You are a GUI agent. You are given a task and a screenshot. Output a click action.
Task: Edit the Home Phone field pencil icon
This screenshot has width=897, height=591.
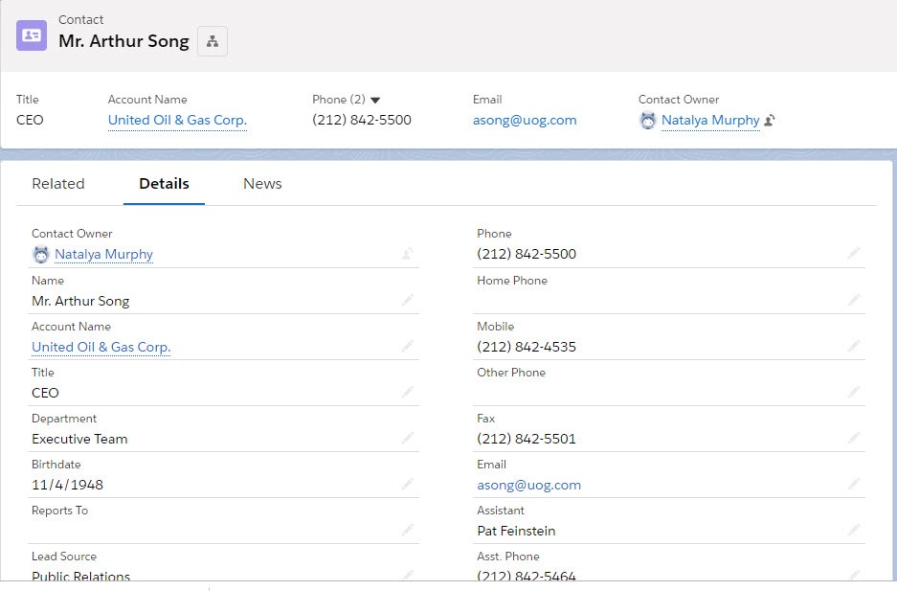click(x=854, y=300)
